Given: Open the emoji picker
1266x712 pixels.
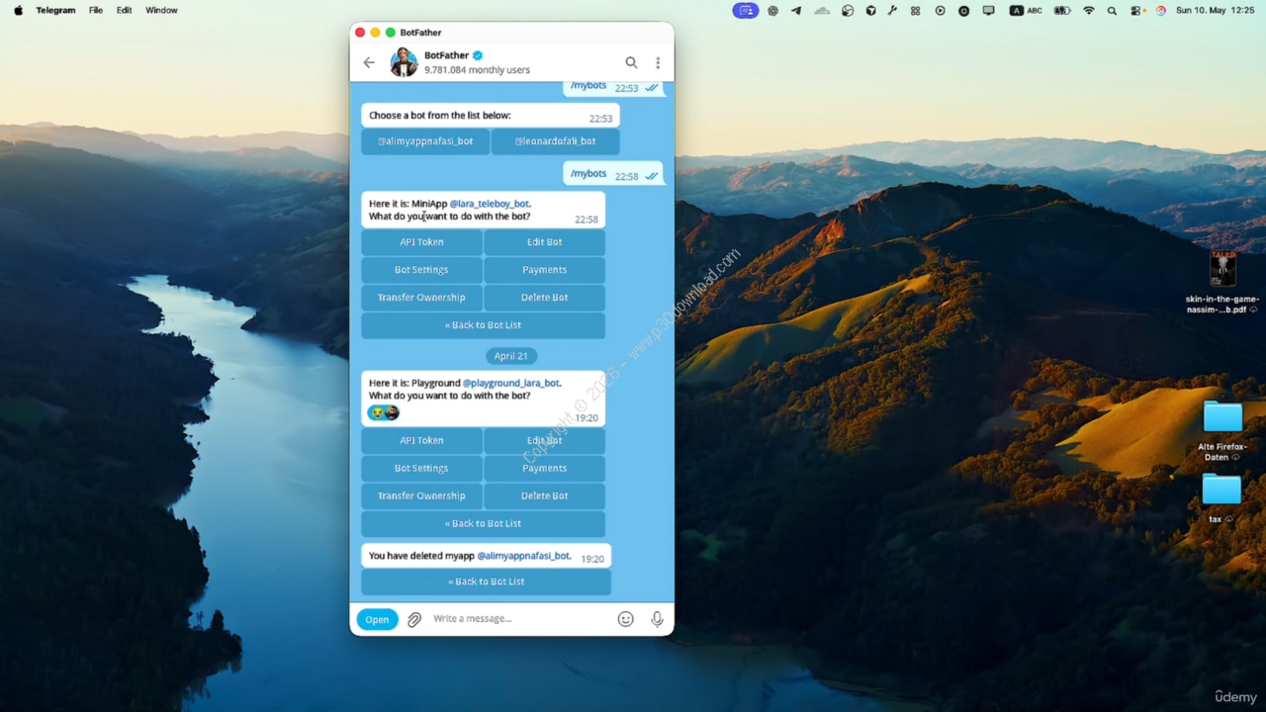Looking at the screenshot, I should [625, 619].
